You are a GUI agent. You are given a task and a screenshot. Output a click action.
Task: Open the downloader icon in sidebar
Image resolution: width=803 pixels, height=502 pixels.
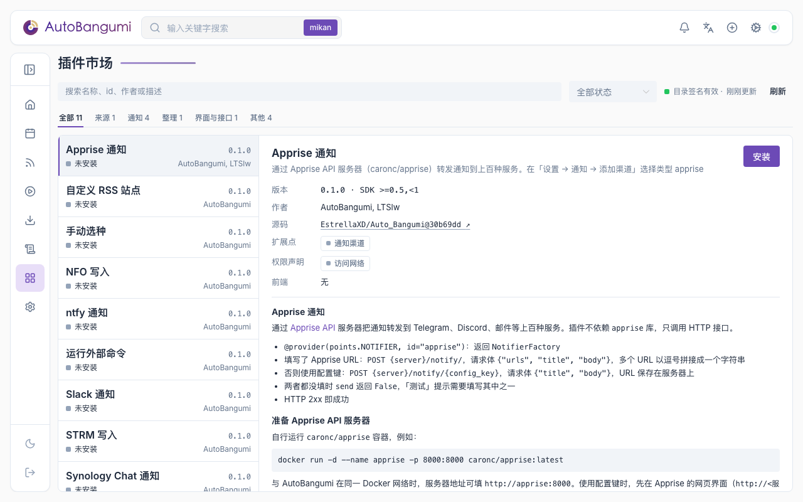pos(30,220)
